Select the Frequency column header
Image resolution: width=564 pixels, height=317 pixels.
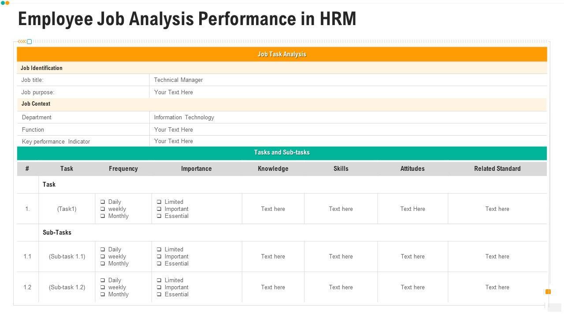[123, 169]
